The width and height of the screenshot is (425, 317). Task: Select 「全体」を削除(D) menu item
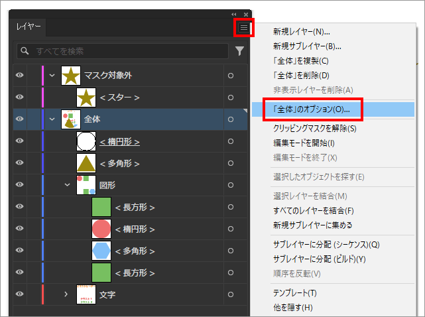301,76
